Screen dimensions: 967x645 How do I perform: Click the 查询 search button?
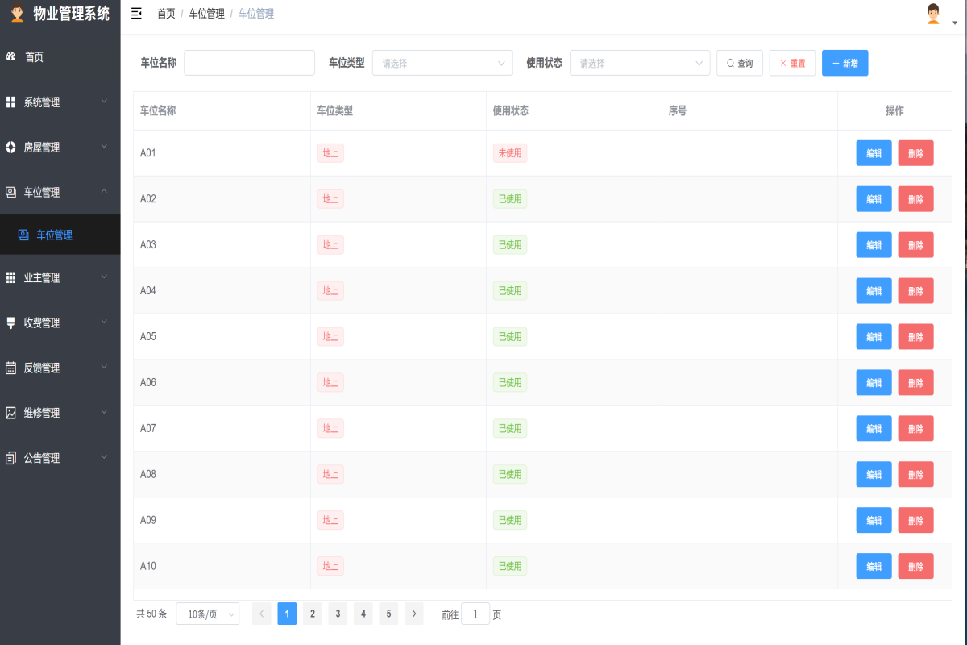coord(739,62)
